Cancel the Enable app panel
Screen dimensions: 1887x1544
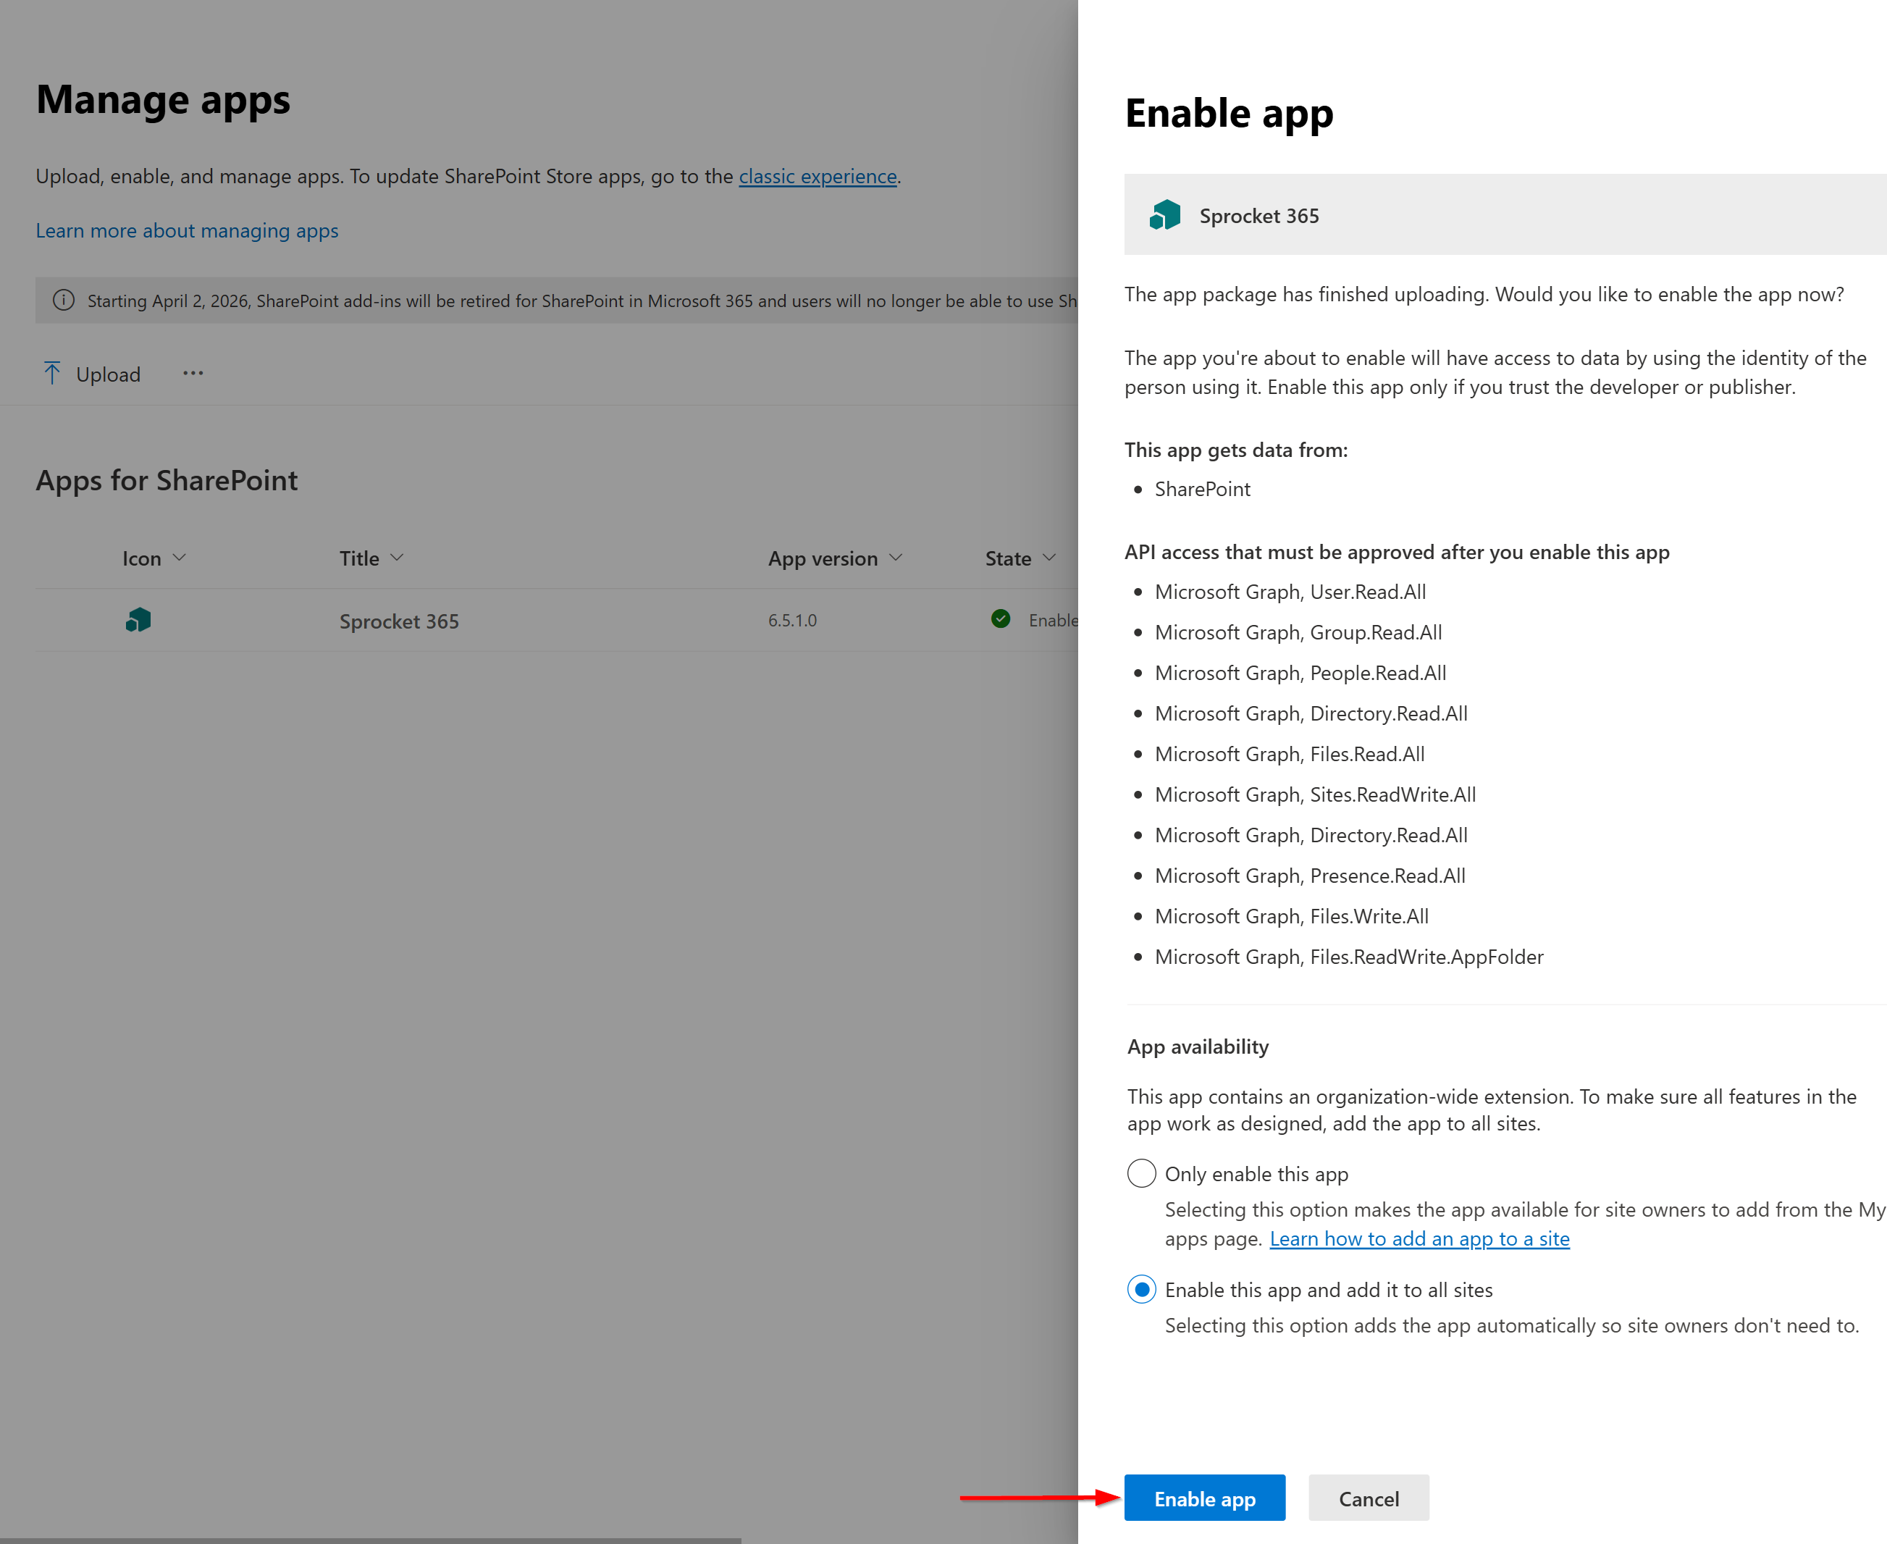pos(1369,1498)
